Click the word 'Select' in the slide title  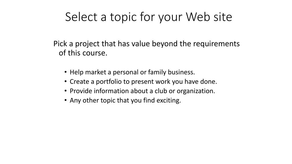click(81, 17)
